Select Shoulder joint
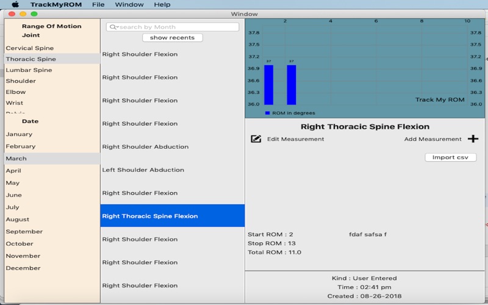 [52, 81]
